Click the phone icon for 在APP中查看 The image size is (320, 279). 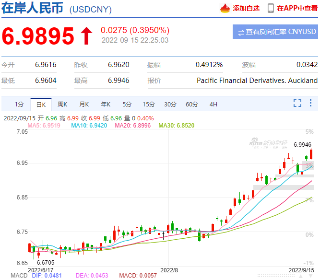[x=271, y=8]
